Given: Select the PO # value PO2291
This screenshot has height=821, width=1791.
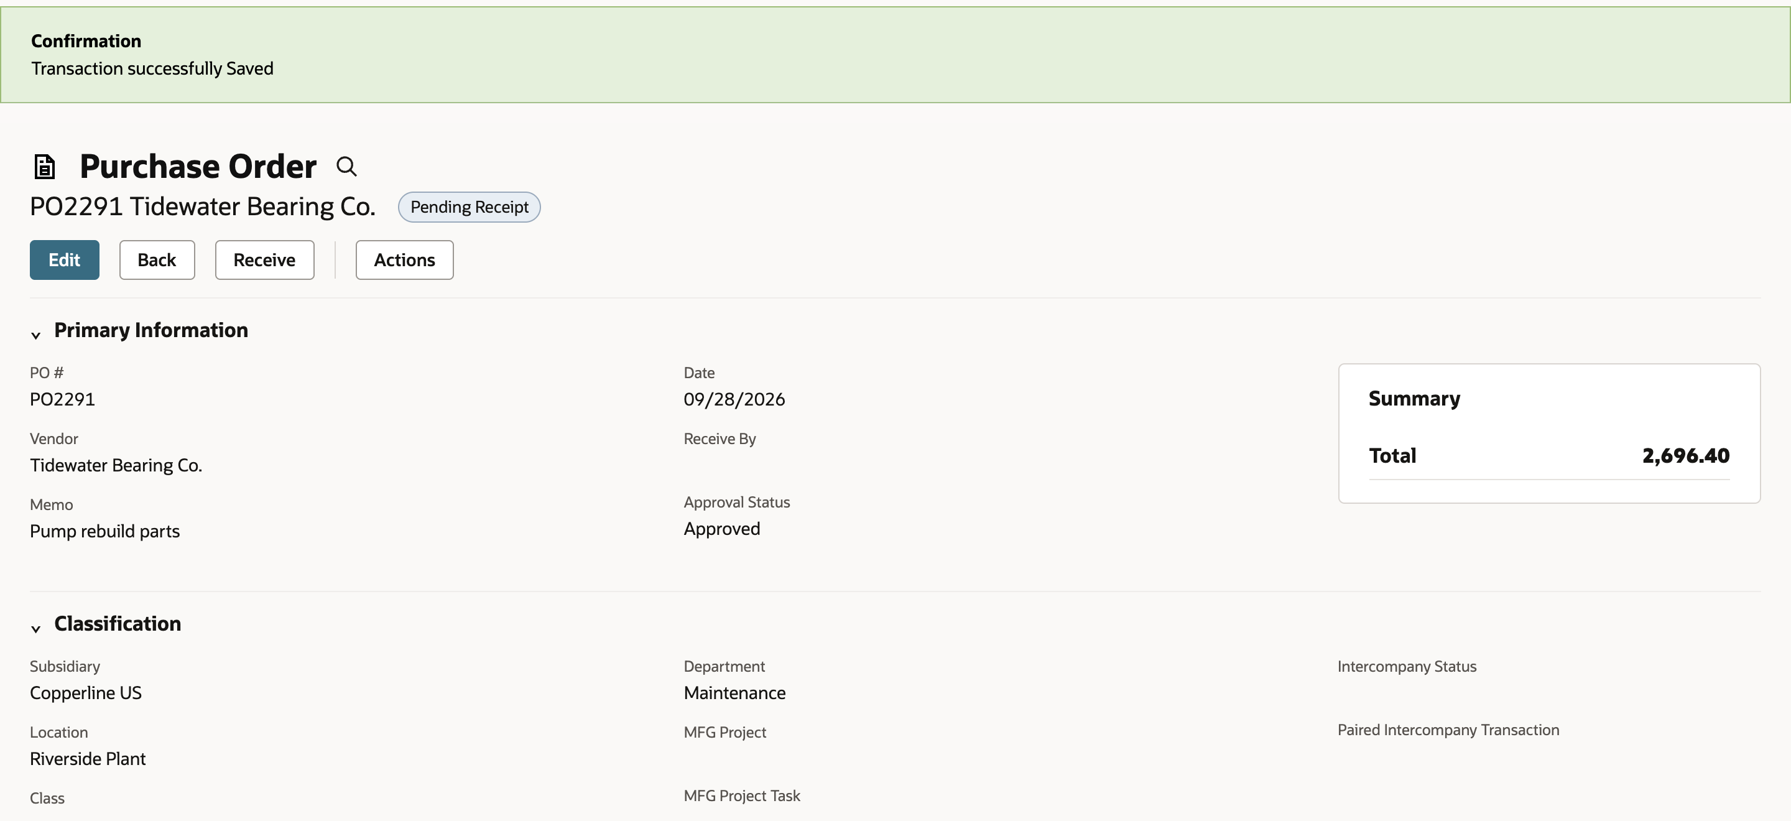Looking at the screenshot, I should pyautogui.click(x=63, y=399).
